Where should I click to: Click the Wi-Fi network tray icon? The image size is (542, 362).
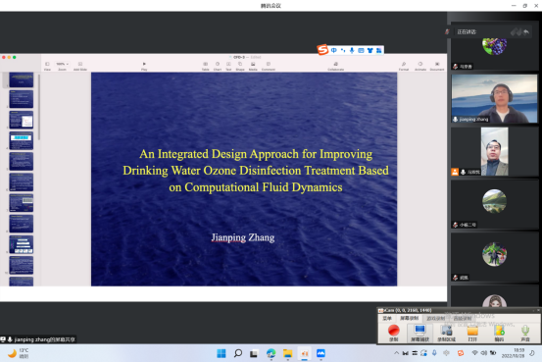[x=474, y=353]
